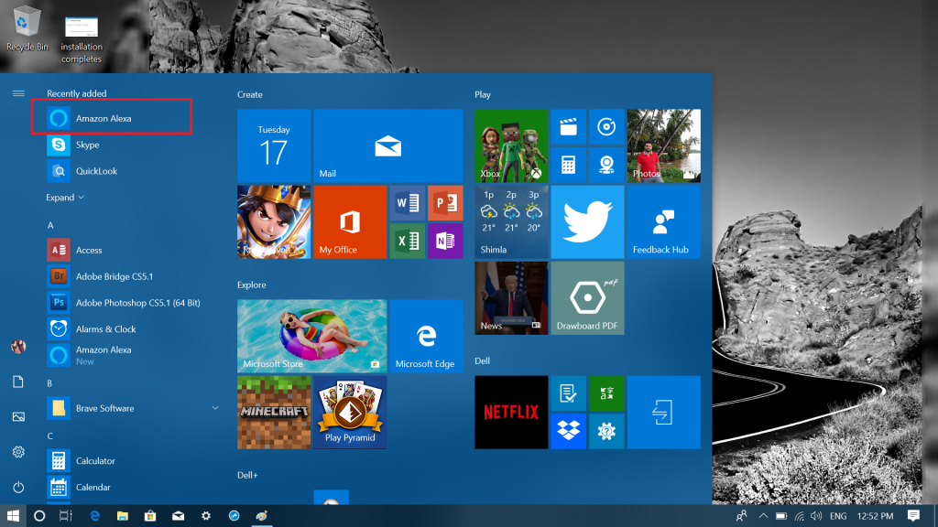Image resolution: width=938 pixels, height=527 pixels.
Task: Open volume control in system tray
Action: (x=816, y=516)
